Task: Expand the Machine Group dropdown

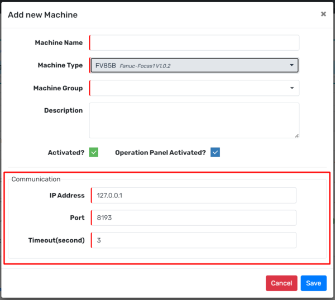Action: click(x=194, y=88)
